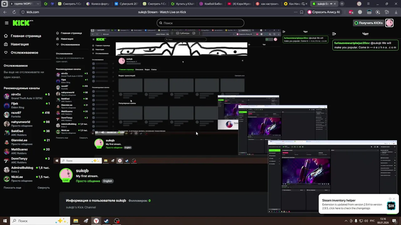The image size is (401, 225).
Task: Open recommended channel DonnTonyy
Action: click(x=27, y=160)
